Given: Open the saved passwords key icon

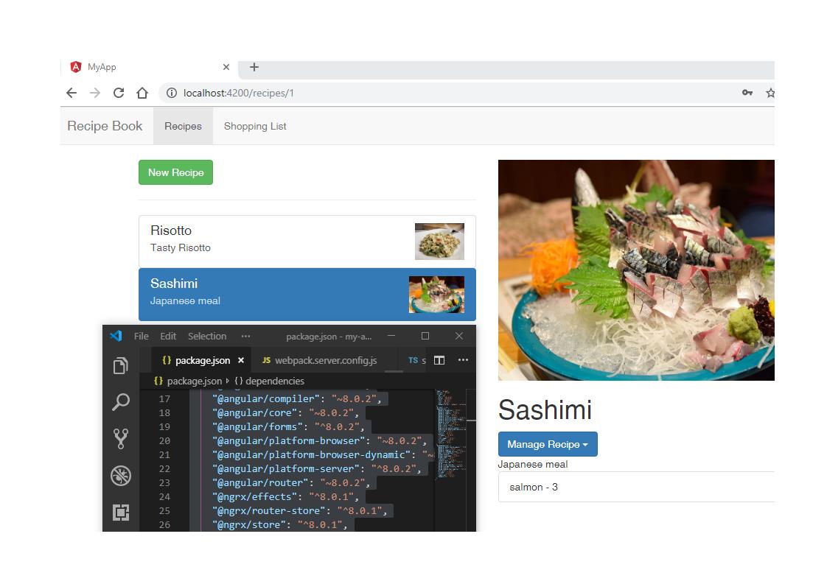Looking at the screenshot, I should [747, 92].
